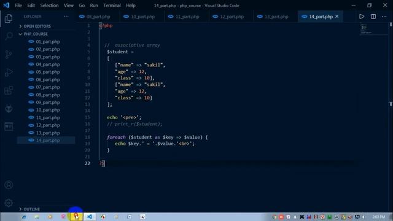Open 12_part.php in the explorer
The image size is (393, 221).
[x=48, y=125]
